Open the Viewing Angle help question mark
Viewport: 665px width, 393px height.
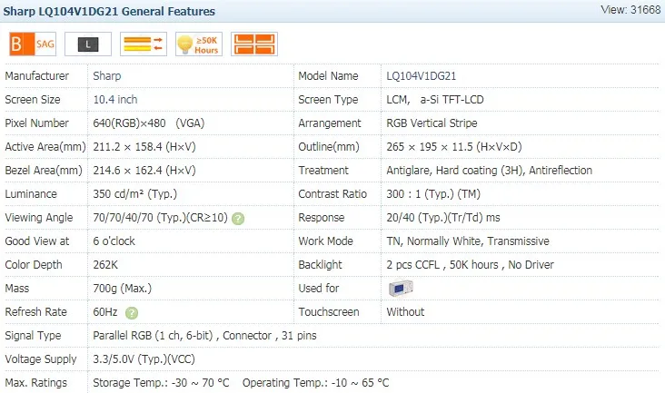coord(238,219)
